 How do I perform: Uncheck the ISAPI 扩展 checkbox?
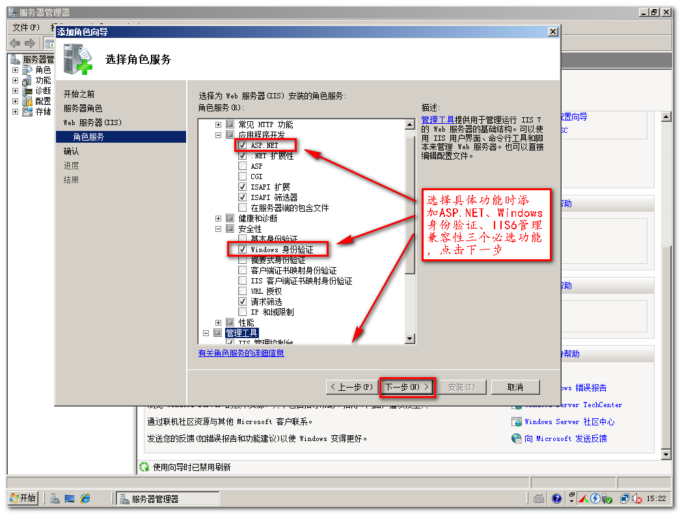[x=243, y=187]
